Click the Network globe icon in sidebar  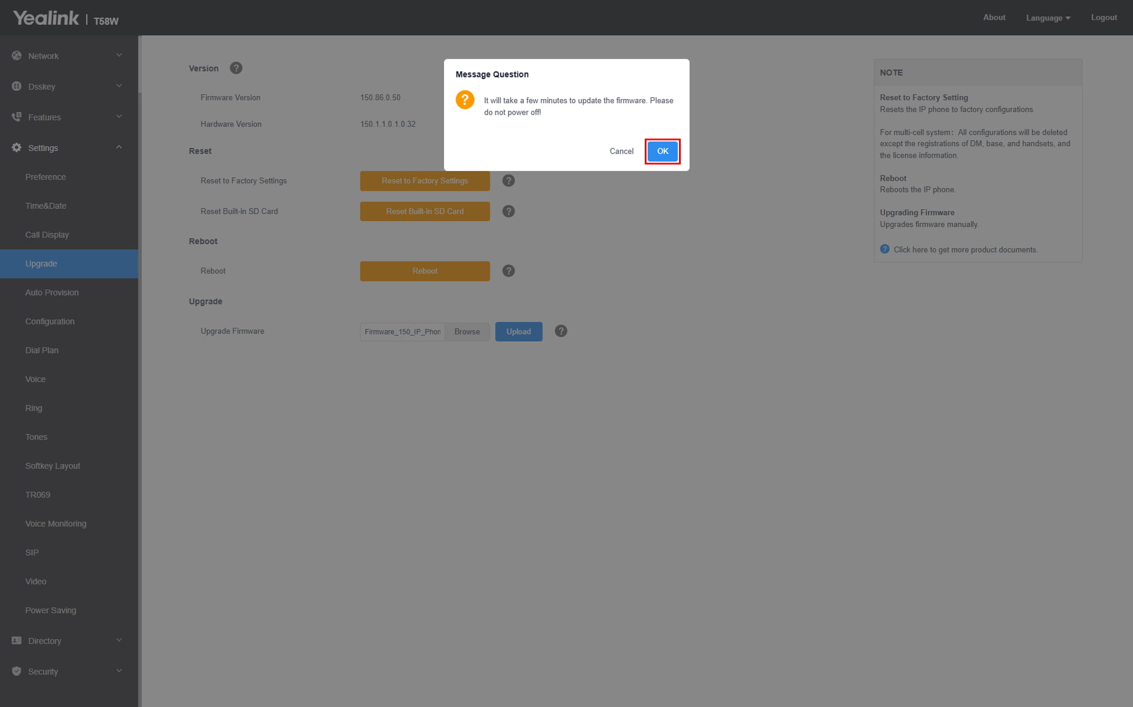pyautogui.click(x=17, y=55)
